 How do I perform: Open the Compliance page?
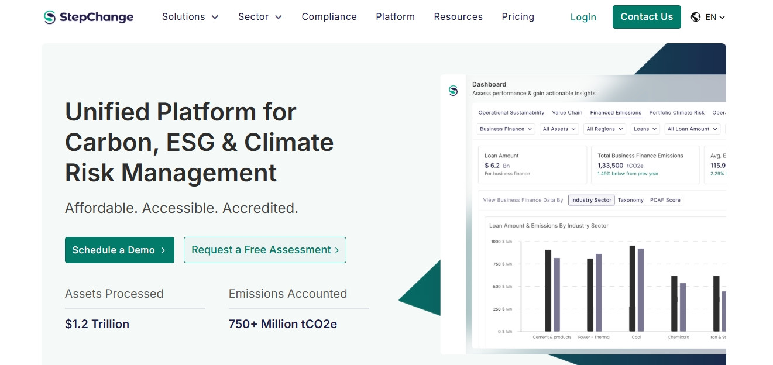[x=329, y=17]
